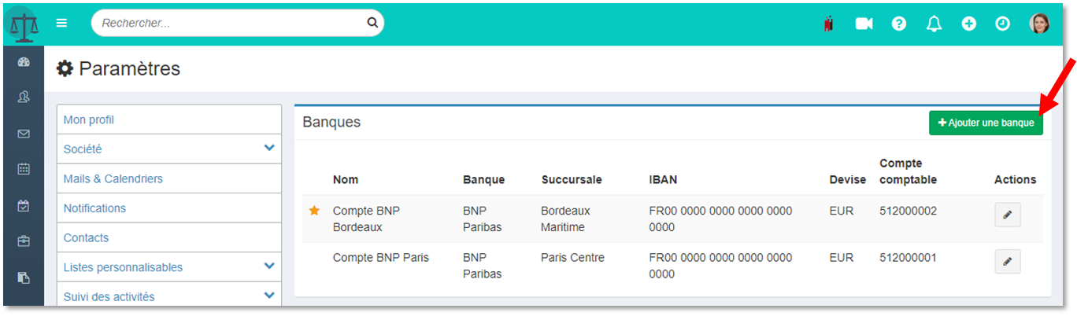Expand Listes personnalisables chevron
Screen dimensions: 1077x316
click(269, 266)
